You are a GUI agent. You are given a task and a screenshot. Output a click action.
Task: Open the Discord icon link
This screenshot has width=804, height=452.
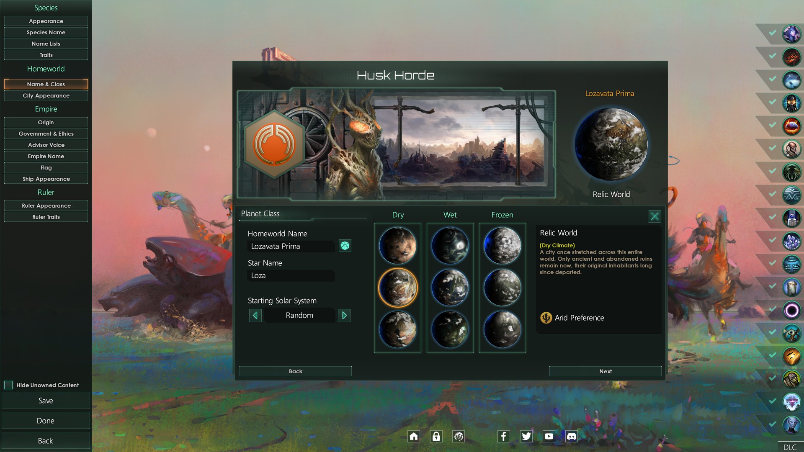click(572, 436)
